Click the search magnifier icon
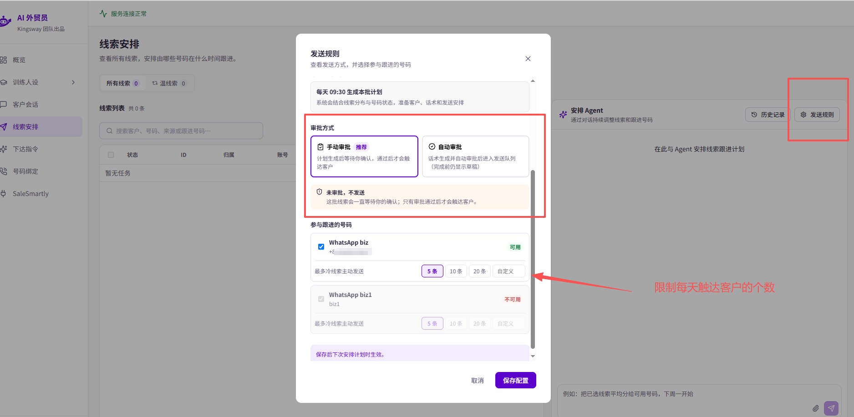This screenshot has height=417, width=854. 109,131
